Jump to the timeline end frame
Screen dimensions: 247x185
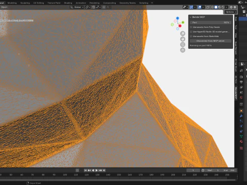click(x=104, y=170)
